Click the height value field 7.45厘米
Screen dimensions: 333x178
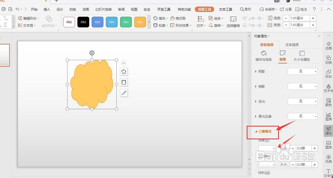pos(299,18)
